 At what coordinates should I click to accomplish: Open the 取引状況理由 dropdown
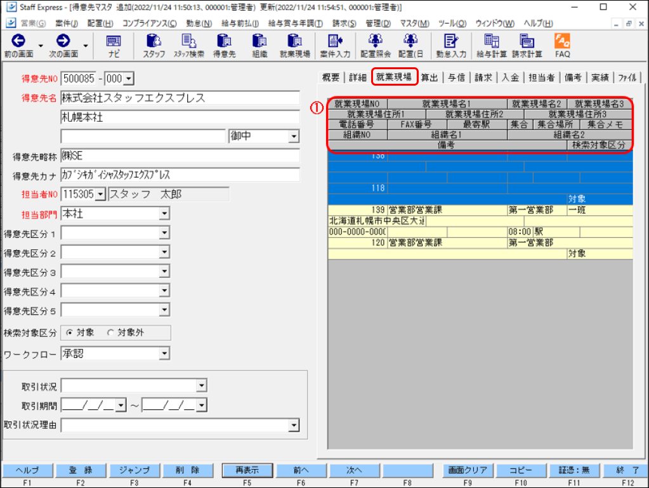pyautogui.click(x=294, y=425)
